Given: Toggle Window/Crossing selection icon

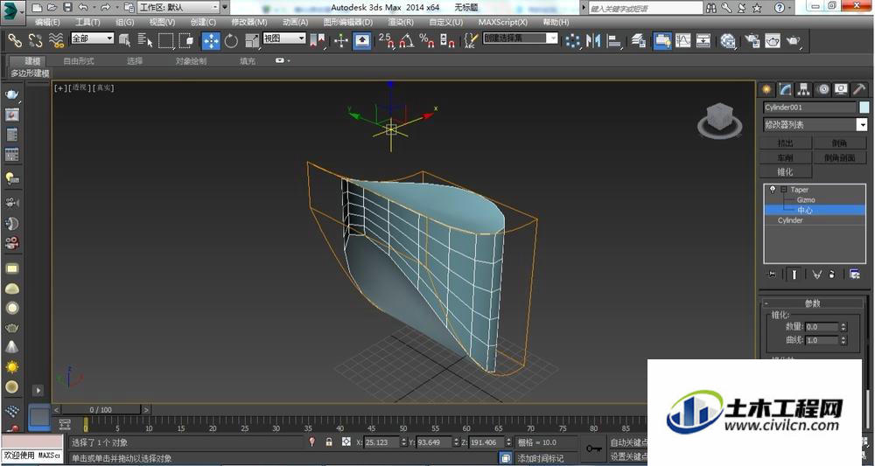Looking at the screenshot, I should point(186,40).
